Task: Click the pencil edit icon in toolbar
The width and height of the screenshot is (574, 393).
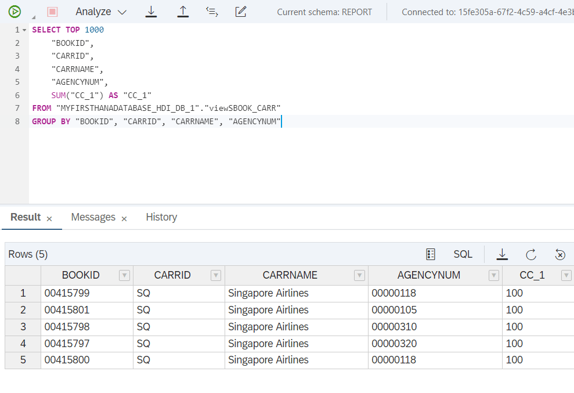Action: click(241, 12)
